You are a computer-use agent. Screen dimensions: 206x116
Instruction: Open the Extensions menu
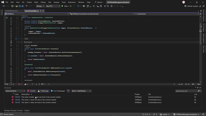(72, 2)
